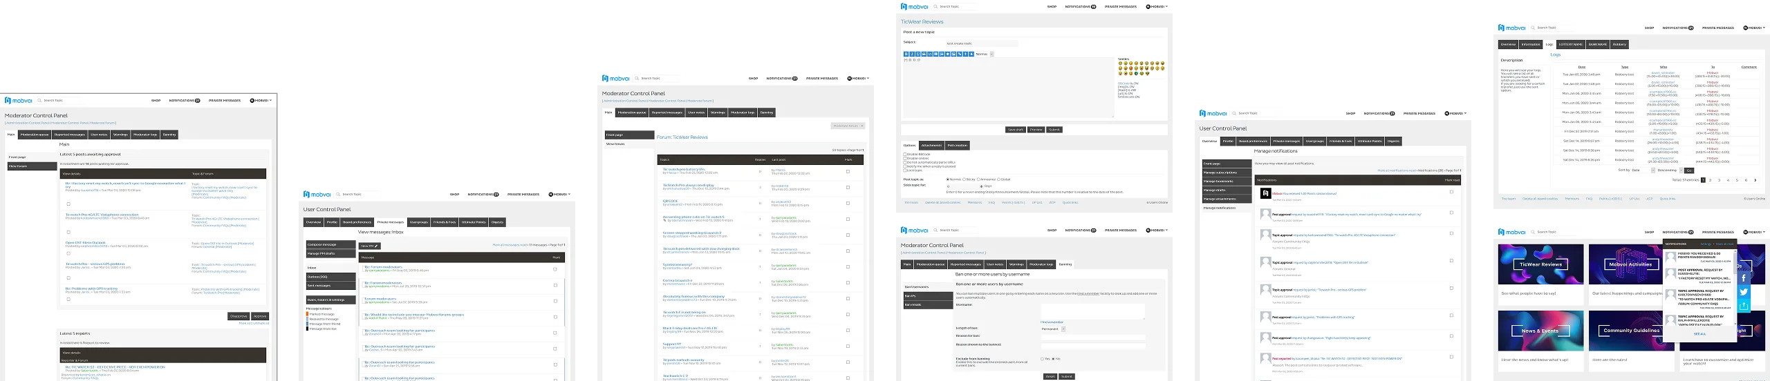Share to Twitter from the forum home page

coord(1744,292)
